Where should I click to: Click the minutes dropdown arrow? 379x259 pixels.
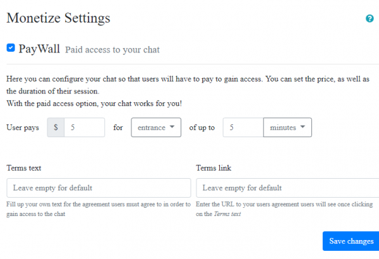click(x=304, y=128)
